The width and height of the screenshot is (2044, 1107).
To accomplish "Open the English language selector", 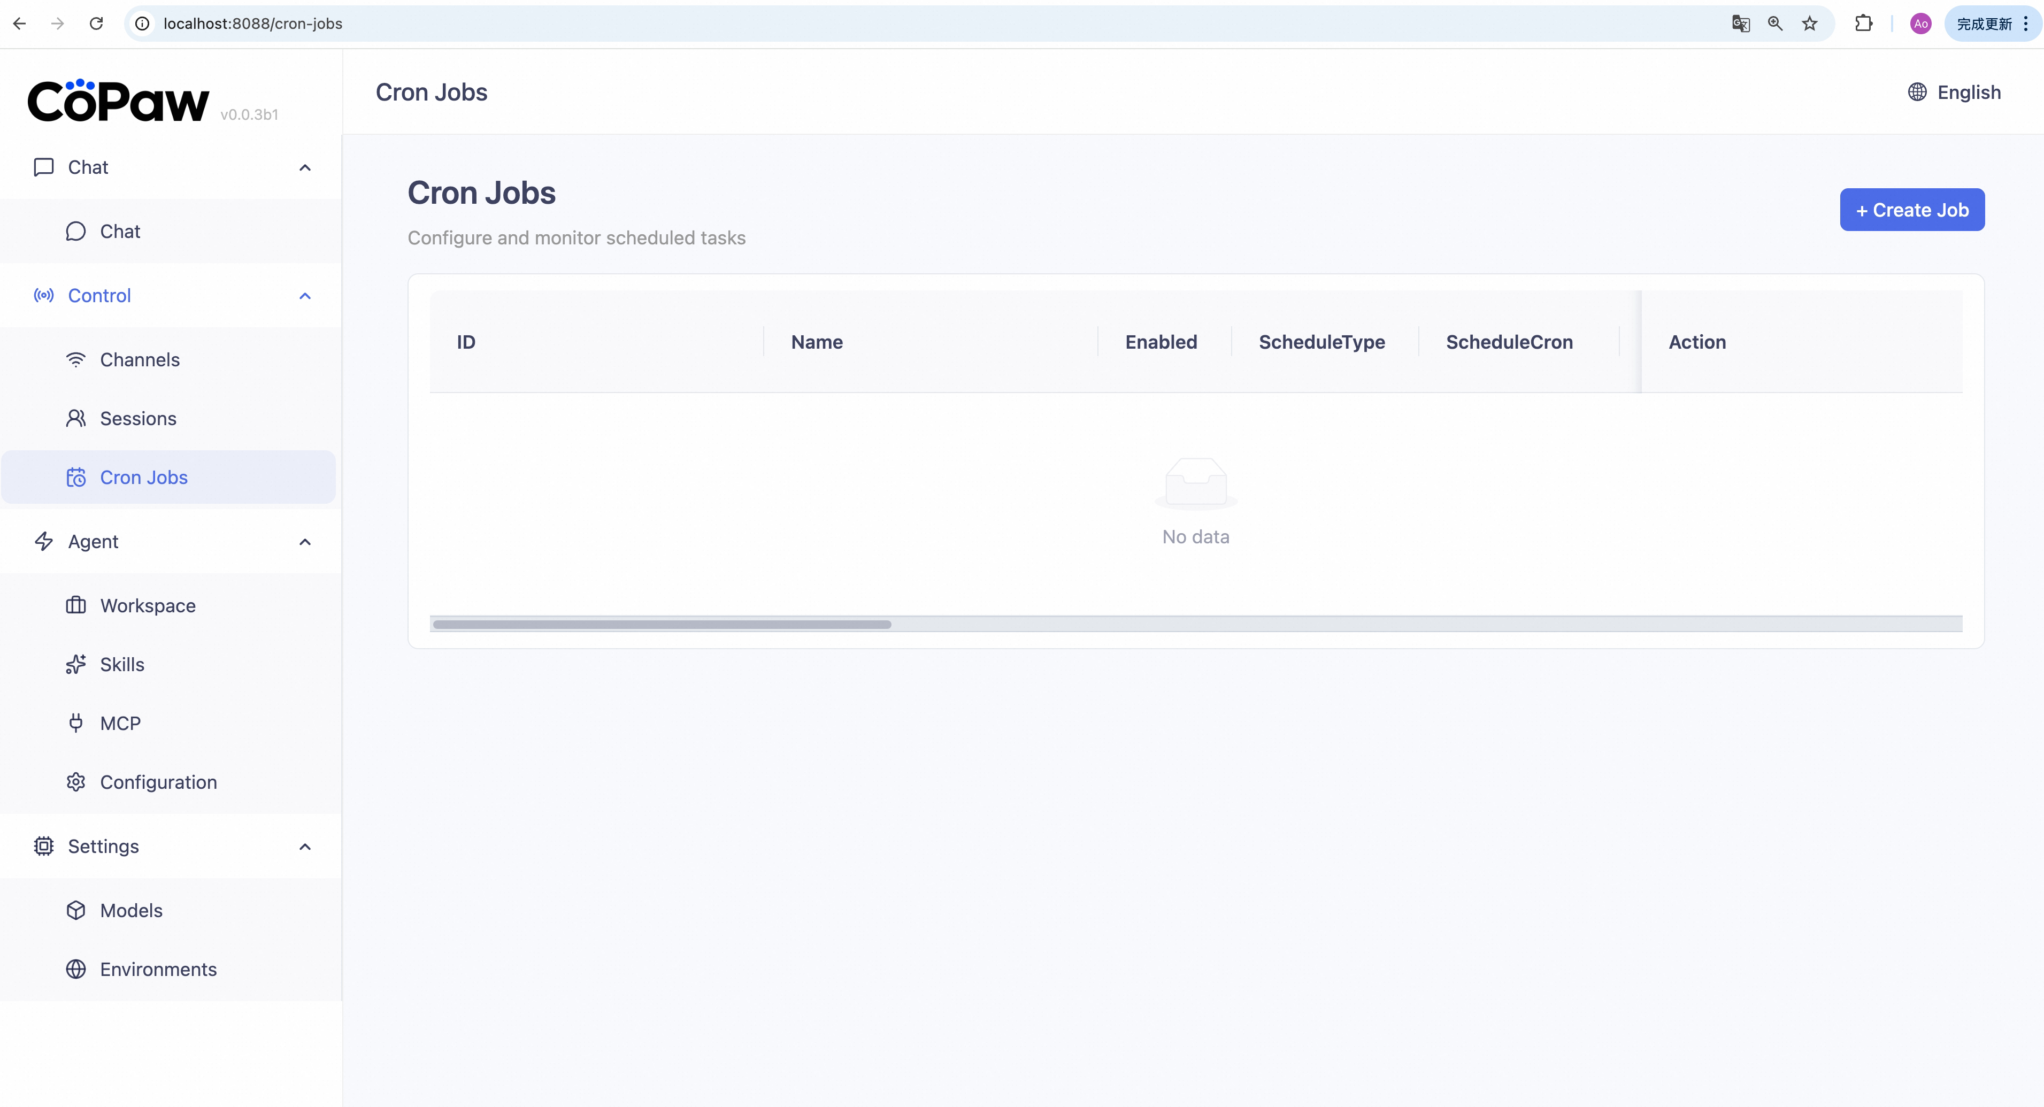I will [1954, 92].
